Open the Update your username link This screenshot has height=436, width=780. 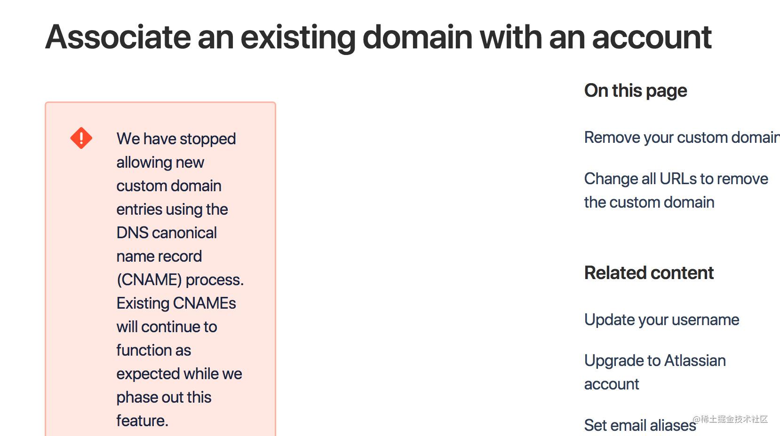(661, 319)
